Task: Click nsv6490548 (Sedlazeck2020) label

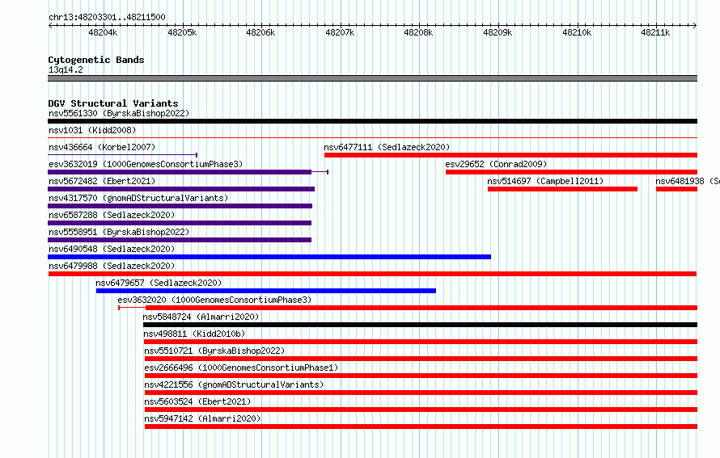Action: click(x=112, y=249)
